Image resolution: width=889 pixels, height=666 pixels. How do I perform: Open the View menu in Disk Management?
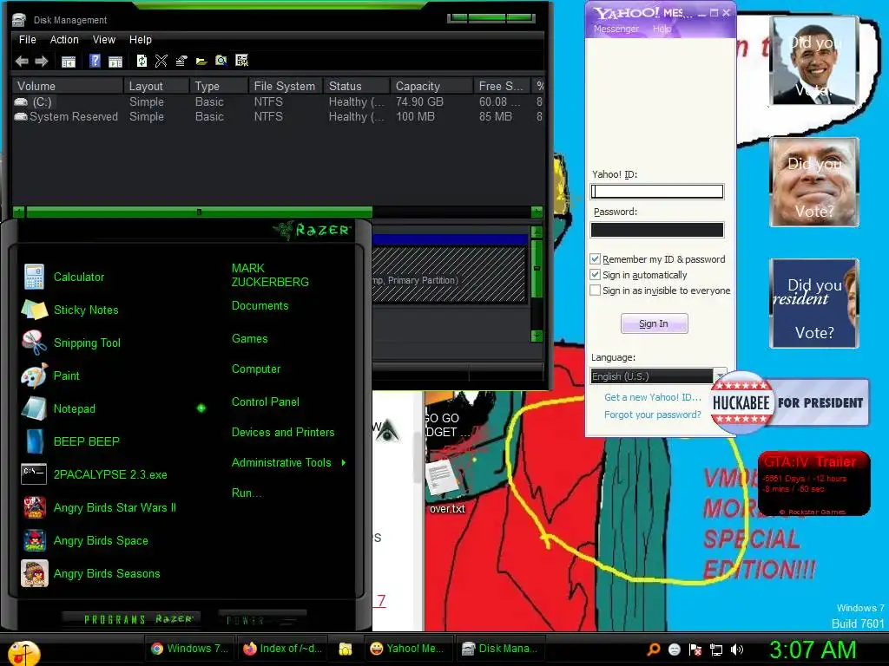(x=104, y=40)
